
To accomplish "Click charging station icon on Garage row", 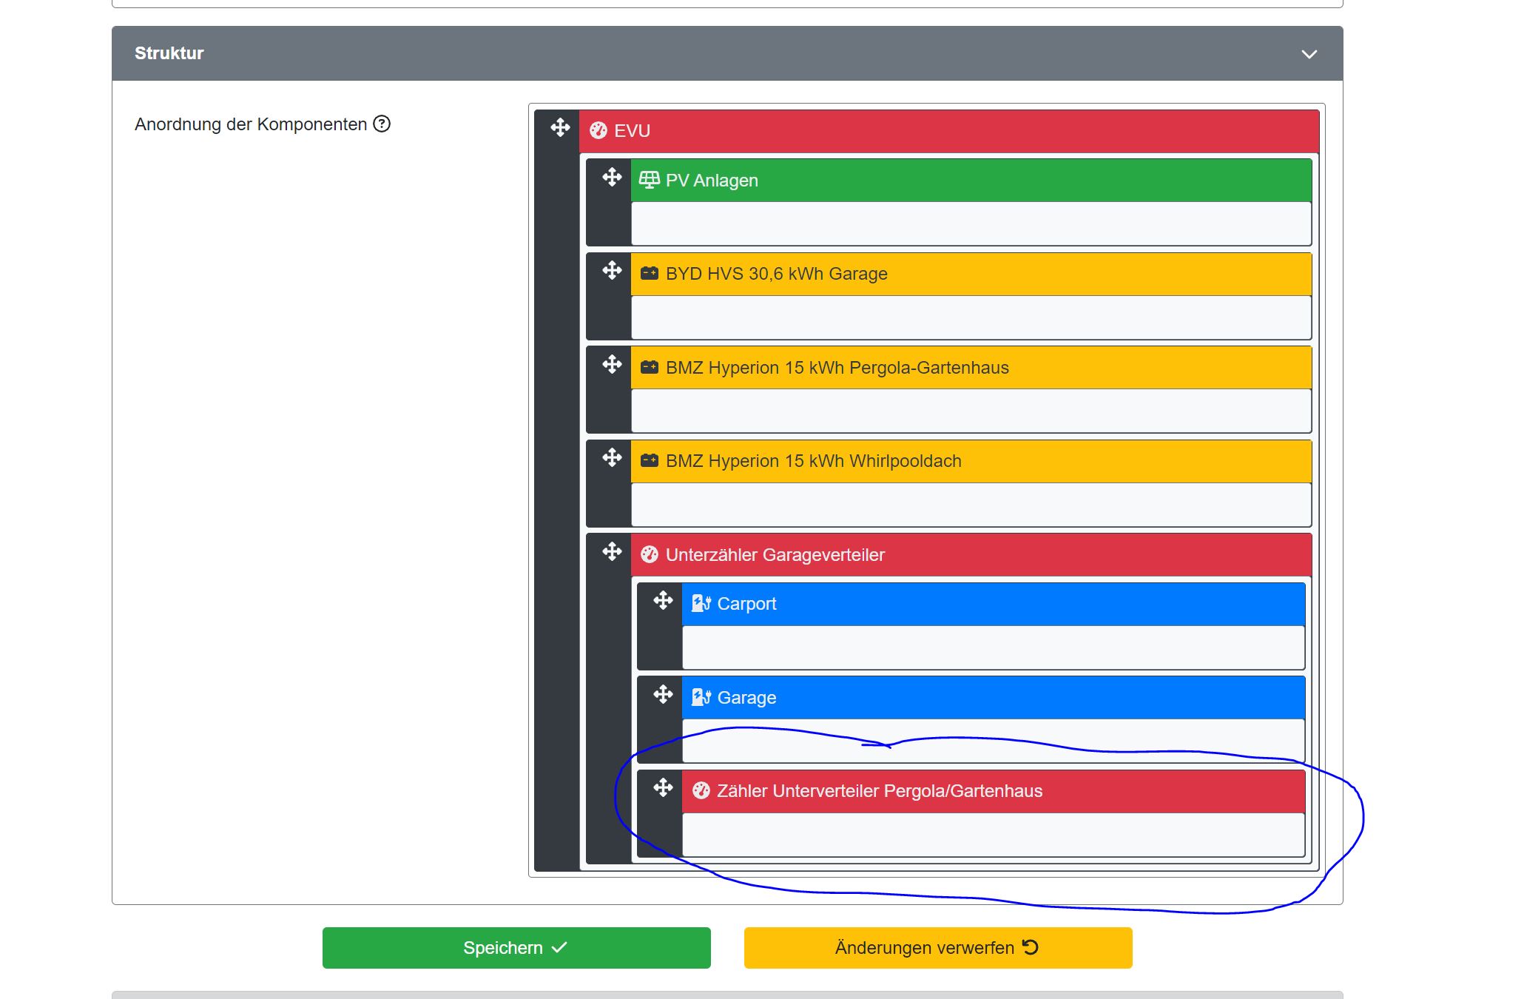I will click(x=701, y=697).
